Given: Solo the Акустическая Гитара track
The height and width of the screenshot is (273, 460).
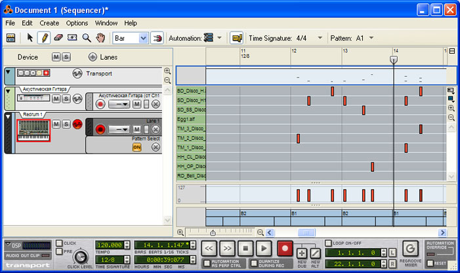Looking at the screenshot, I should [x=66, y=99].
